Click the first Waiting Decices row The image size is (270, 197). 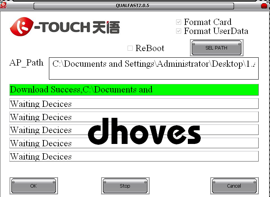click(134, 104)
